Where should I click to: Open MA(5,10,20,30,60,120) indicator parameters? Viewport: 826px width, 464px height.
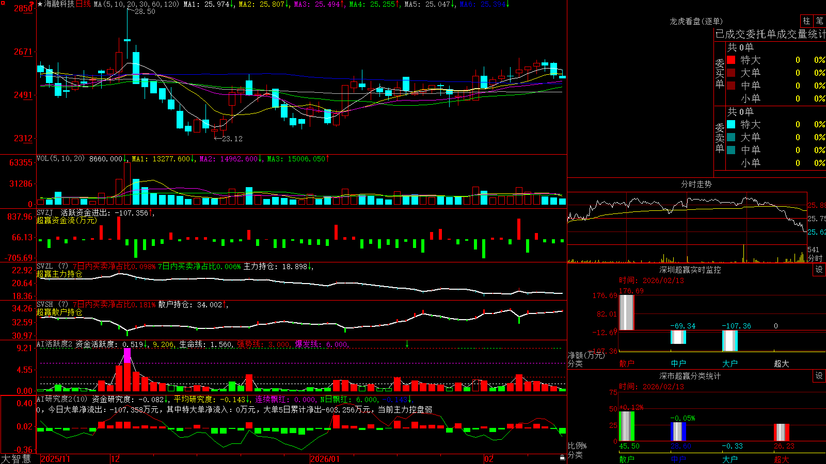pyautogui.click(x=136, y=4)
